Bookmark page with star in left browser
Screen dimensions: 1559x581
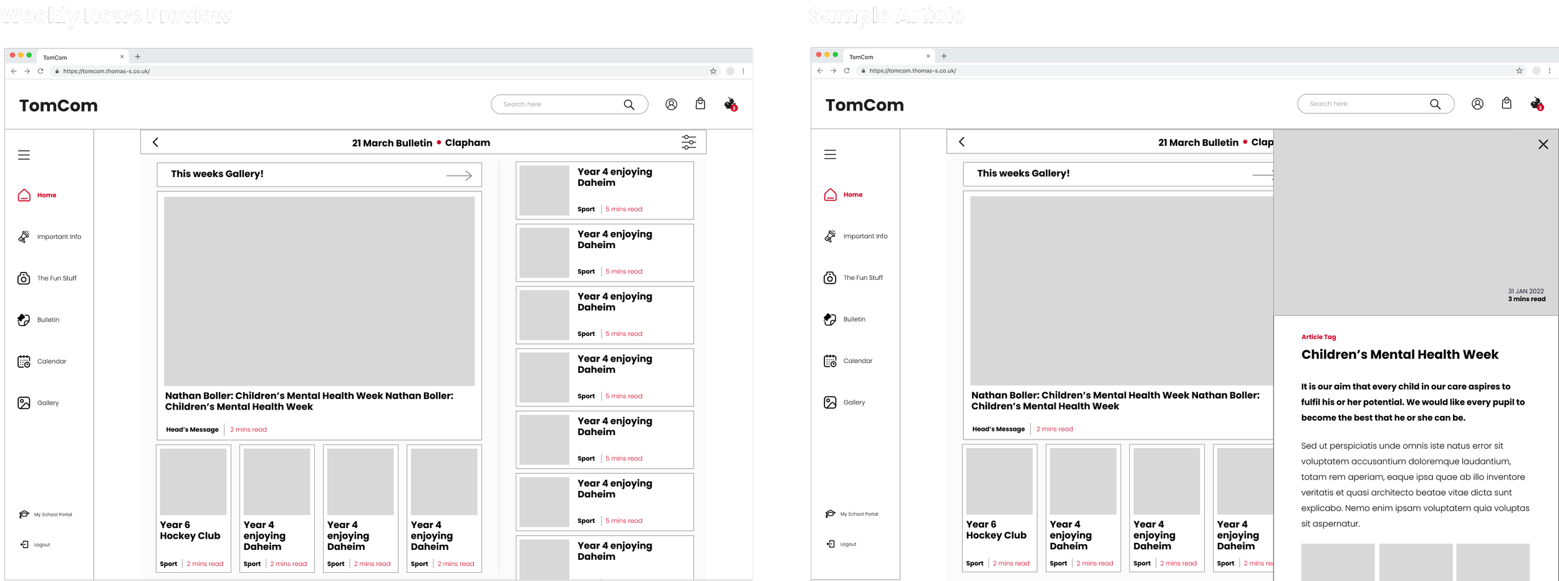pos(713,71)
